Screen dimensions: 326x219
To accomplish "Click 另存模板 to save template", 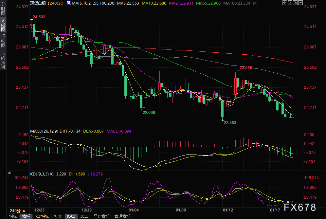I will point(101,216).
